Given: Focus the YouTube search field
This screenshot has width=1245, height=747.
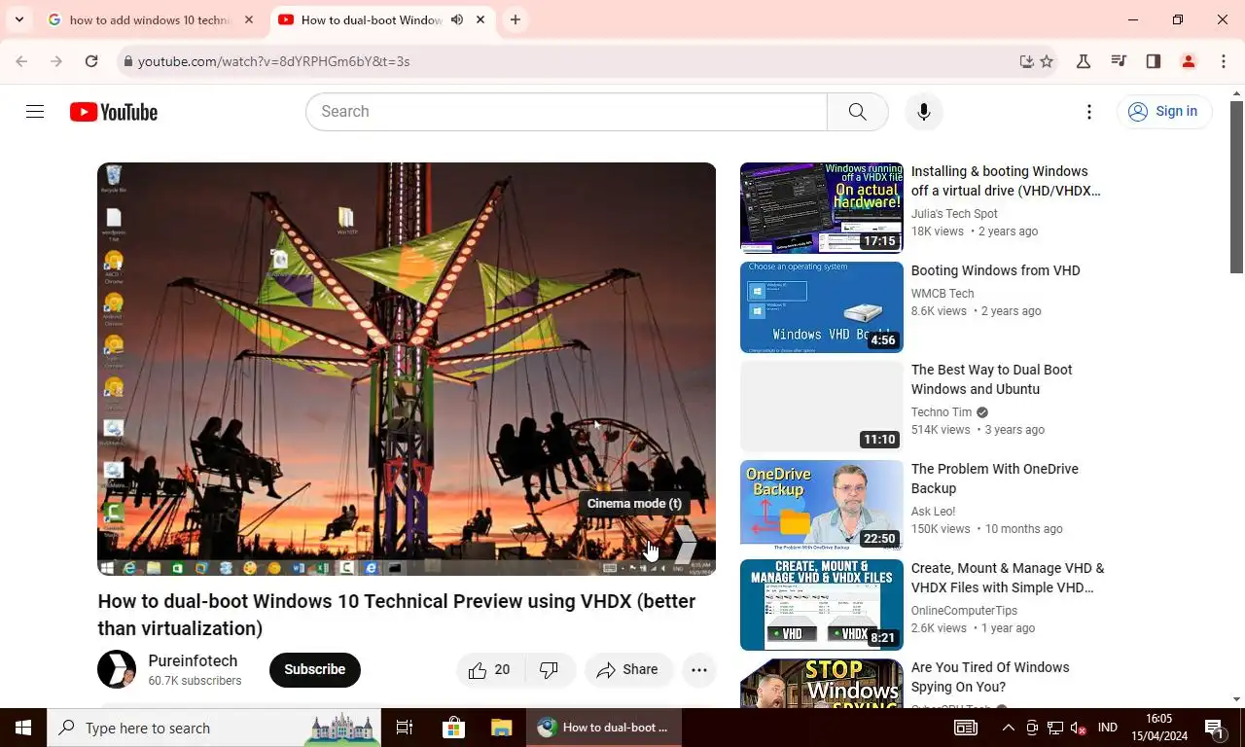Looking at the screenshot, I should coord(566,112).
